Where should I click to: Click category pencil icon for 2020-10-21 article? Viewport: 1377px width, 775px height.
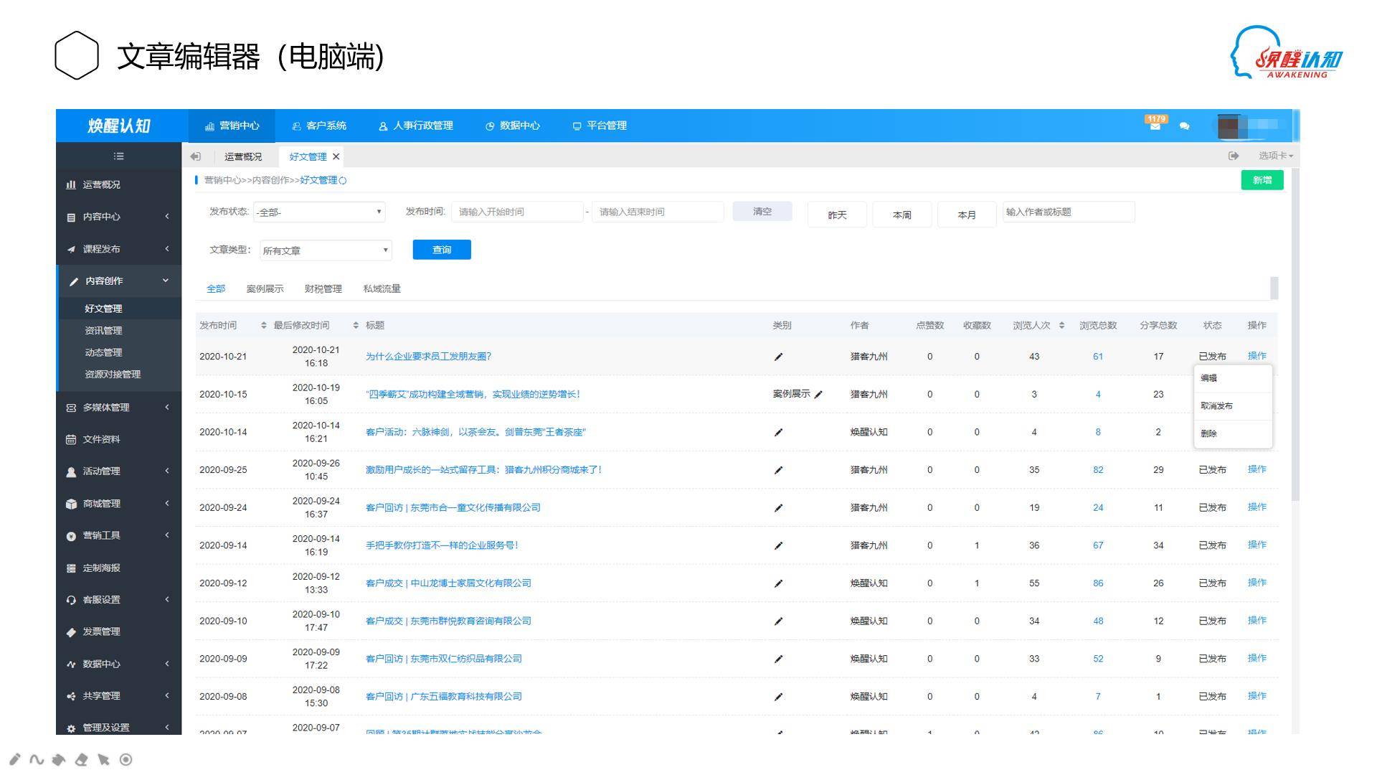(778, 357)
